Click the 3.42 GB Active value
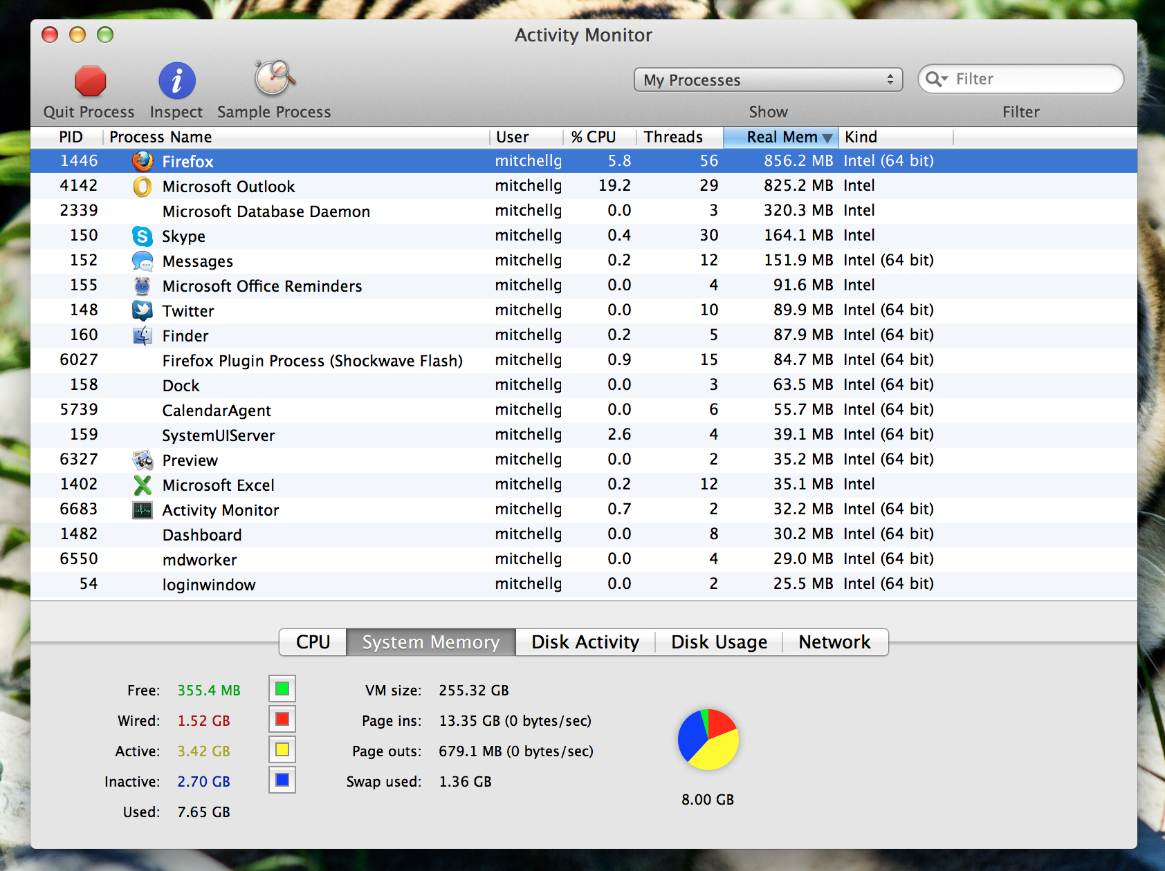 coord(203,751)
